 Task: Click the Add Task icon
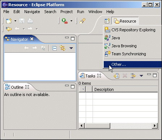click(116, 76)
